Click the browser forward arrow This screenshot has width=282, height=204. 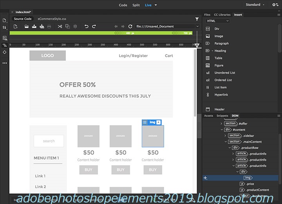tap(123, 27)
